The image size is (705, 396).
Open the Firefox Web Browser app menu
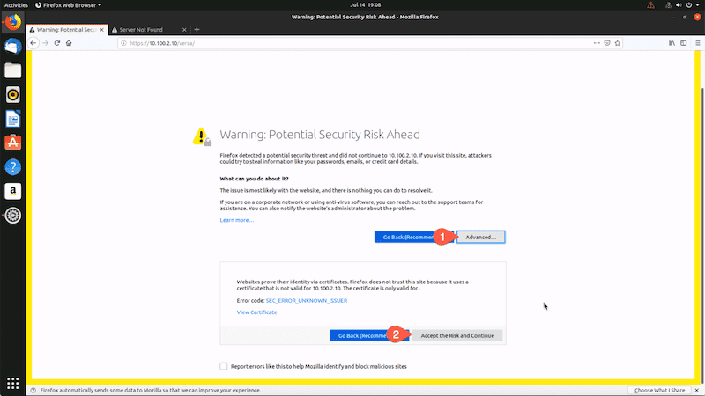pyautogui.click(x=69, y=5)
